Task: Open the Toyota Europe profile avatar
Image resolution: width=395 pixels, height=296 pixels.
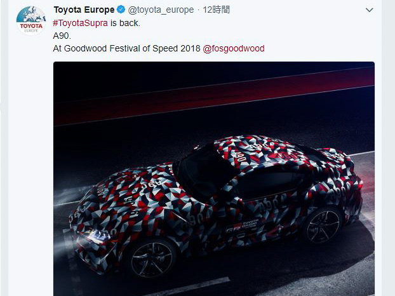Action: click(x=31, y=20)
